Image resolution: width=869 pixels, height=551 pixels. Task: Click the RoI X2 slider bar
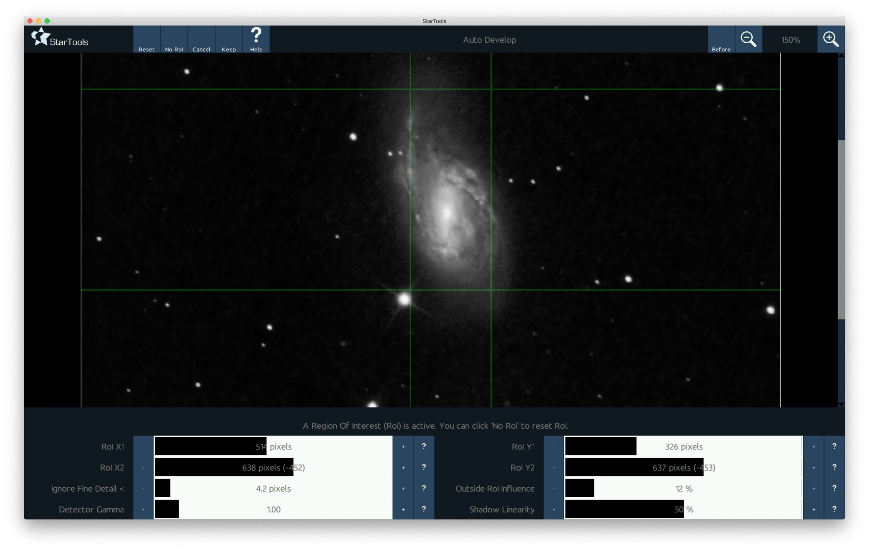273,467
